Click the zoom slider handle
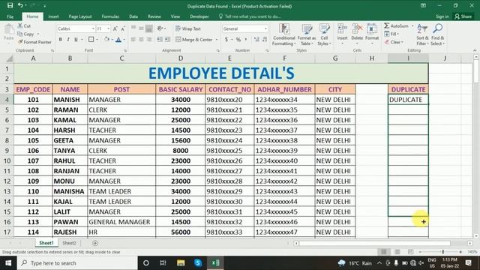This screenshot has width=480, height=270. pos(442,252)
